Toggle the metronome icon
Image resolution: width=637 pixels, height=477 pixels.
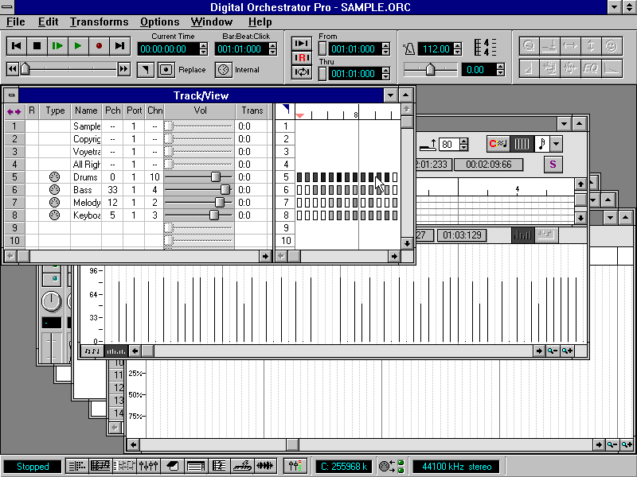[408, 49]
